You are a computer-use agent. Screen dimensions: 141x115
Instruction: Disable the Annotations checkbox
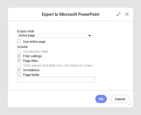(19, 70)
